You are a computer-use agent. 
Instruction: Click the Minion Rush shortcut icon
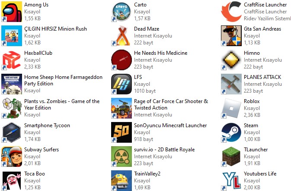click(12, 36)
